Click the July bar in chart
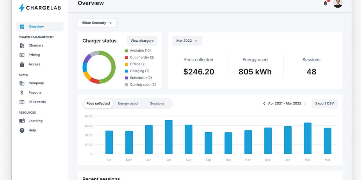361x180 pixels. tap(169, 137)
